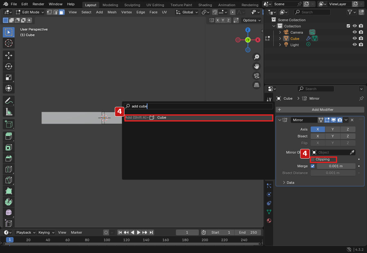Select the Measure tool
The width and height of the screenshot is (367, 253).
pyautogui.click(x=9, y=112)
